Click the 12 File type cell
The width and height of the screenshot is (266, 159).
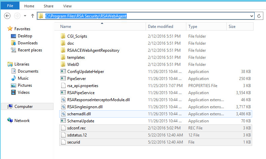tap(194, 135)
